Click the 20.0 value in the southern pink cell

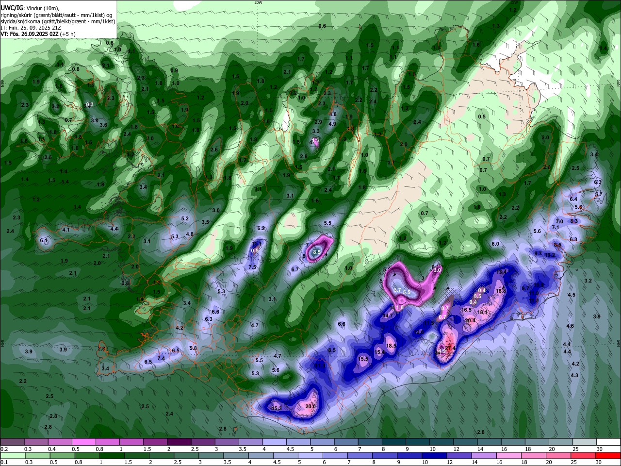coord(310,406)
